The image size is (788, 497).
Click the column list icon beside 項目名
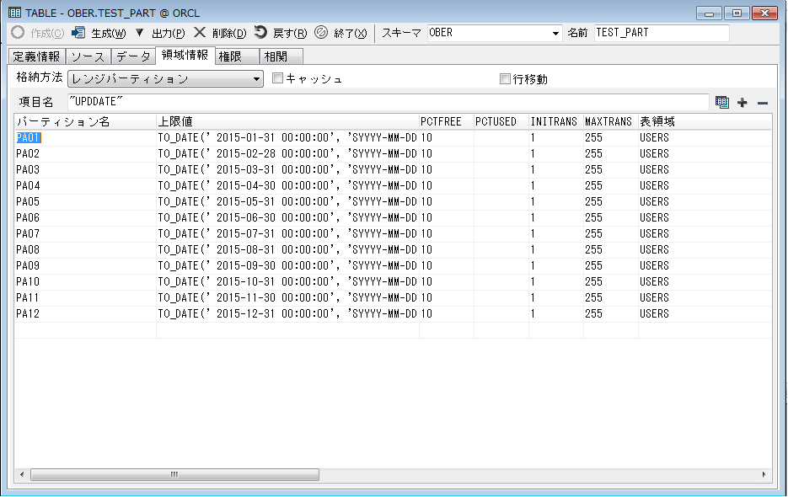[722, 102]
